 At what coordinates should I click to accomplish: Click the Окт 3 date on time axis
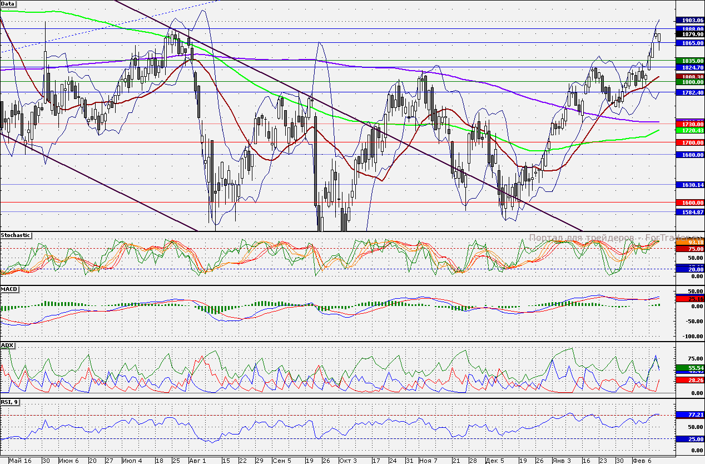(x=348, y=461)
